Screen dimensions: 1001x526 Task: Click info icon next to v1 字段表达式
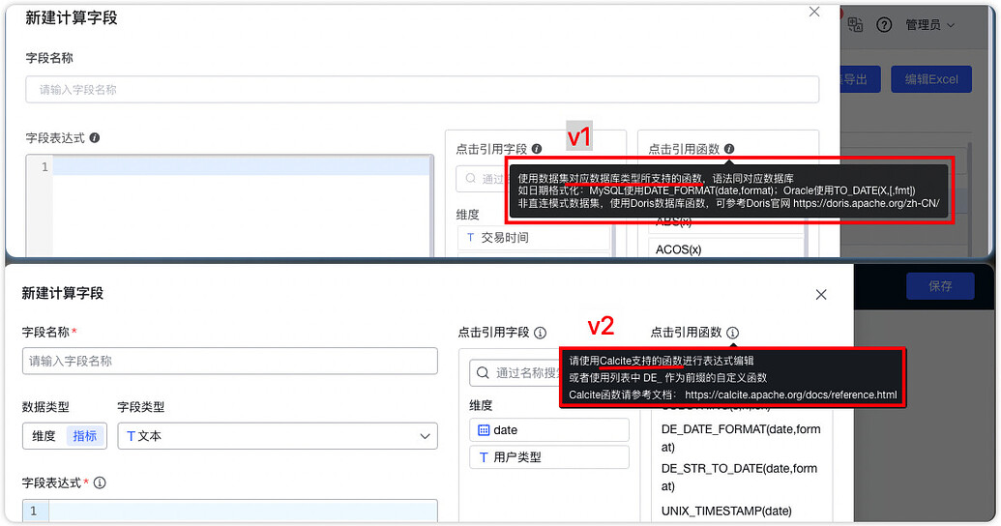pyautogui.click(x=95, y=137)
